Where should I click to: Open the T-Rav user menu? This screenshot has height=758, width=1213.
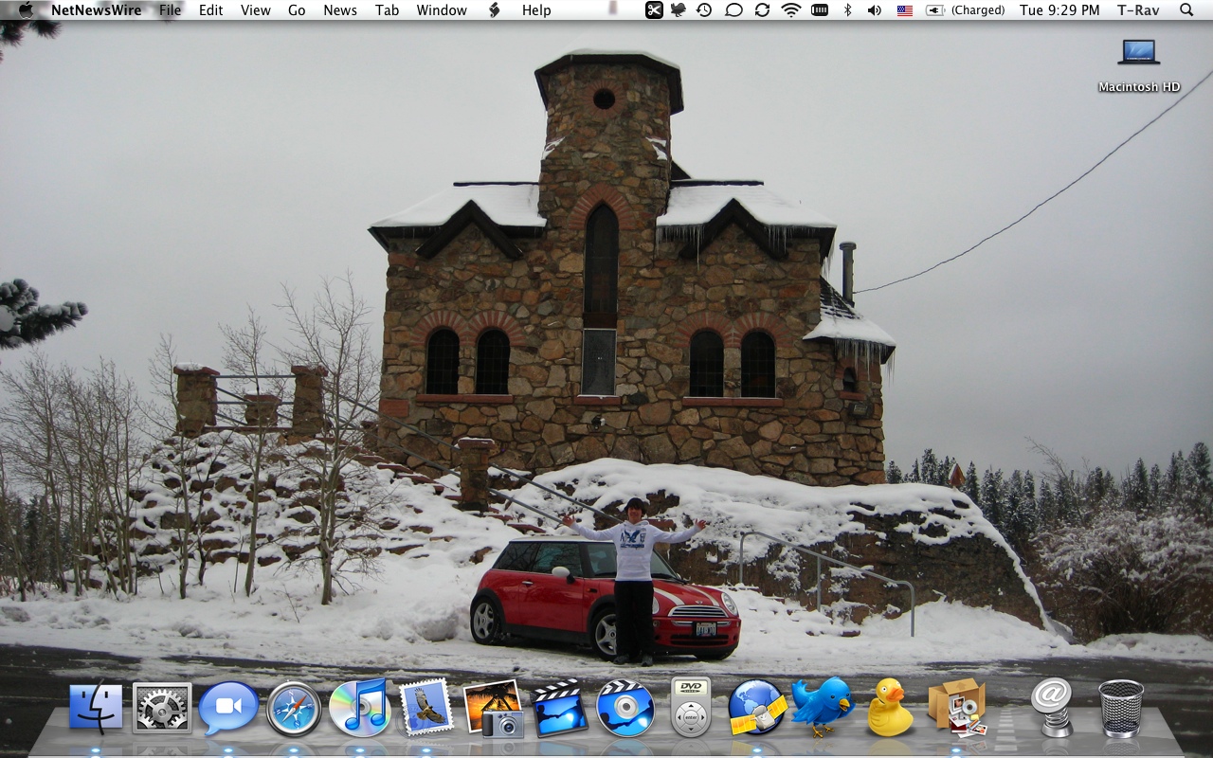1138,10
